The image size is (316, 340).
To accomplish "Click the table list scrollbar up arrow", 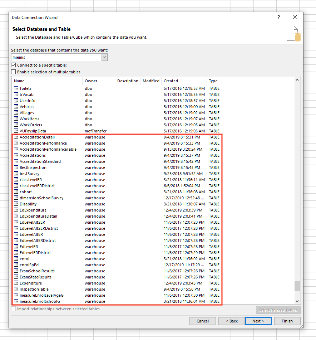I will [x=297, y=81].
